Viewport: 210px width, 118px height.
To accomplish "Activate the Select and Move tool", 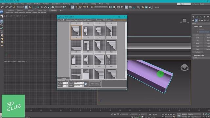I will point(42,7).
